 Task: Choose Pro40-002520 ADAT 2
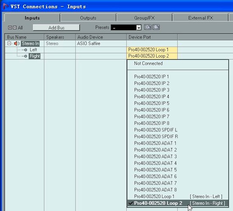(x=178, y=150)
